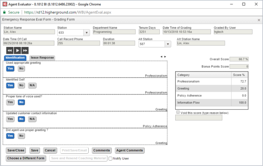Select No for Used appropriate greeting
The height and width of the screenshot is (166, 263).
point(21,68)
